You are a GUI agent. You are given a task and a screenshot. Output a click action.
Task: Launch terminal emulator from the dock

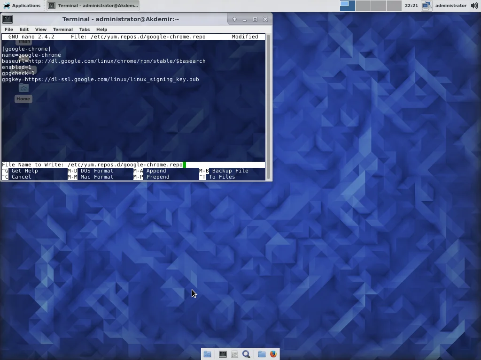(x=223, y=354)
